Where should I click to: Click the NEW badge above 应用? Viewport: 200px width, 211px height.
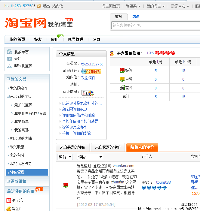(x=60, y=36)
